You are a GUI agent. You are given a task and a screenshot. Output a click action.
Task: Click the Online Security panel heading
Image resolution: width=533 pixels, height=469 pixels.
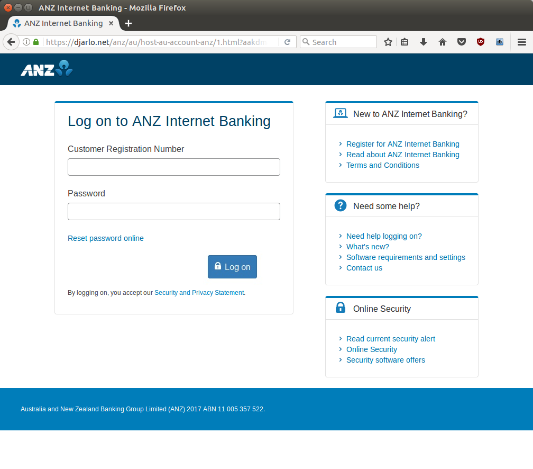click(382, 309)
